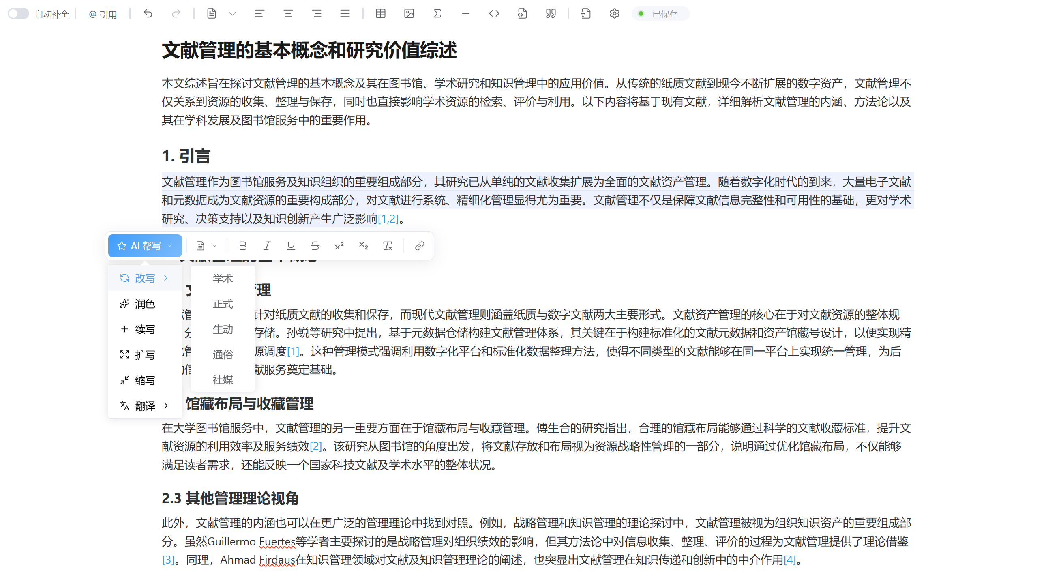1061x575 pixels.
Task: Insert an image using the toolbar icon
Action: pyautogui.click(x=409, y=14)
